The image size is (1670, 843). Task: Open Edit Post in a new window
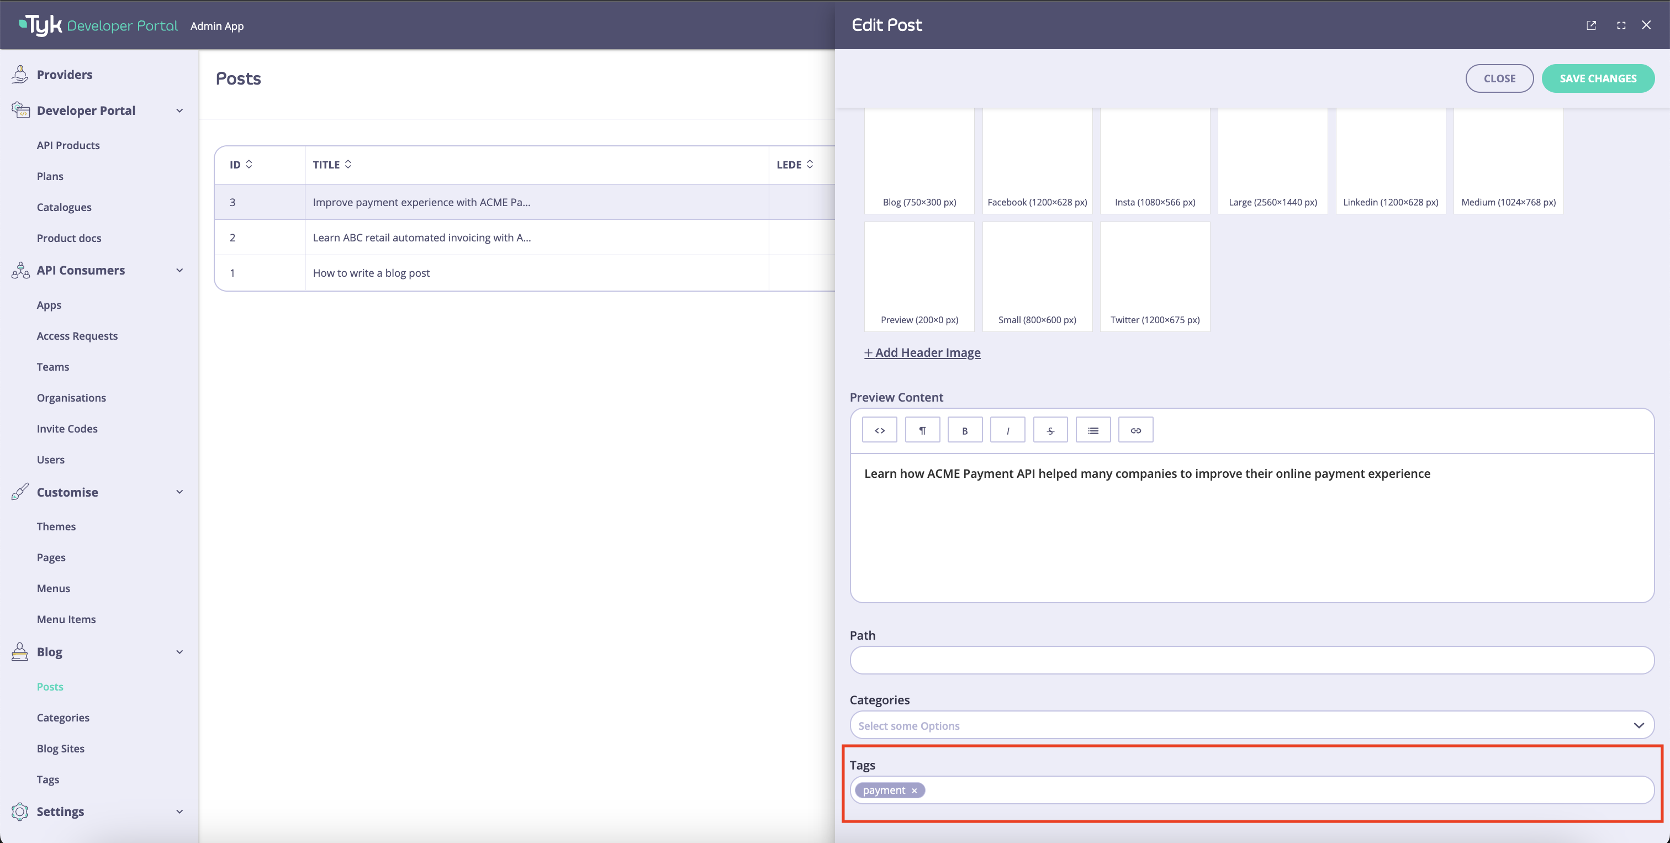pos(1592,25)
